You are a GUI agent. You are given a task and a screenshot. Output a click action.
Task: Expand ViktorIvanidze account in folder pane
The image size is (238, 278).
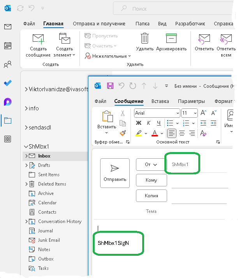coord(26,89)
